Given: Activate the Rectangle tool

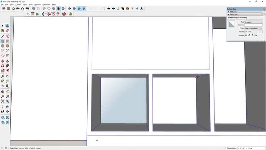Looking at the screenshot, I should point(2,41).
